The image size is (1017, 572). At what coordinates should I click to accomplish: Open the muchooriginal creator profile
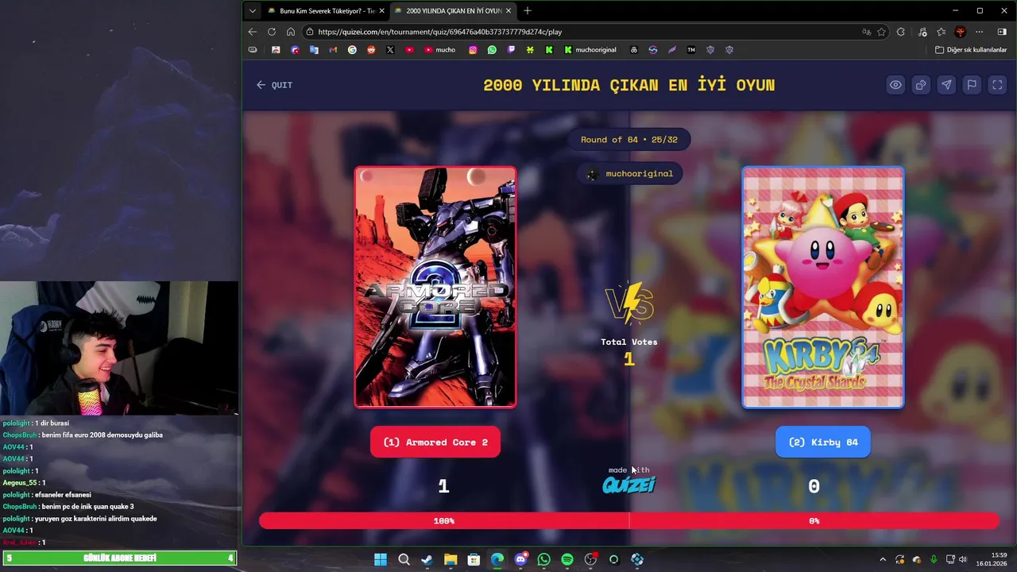[629, 174]
